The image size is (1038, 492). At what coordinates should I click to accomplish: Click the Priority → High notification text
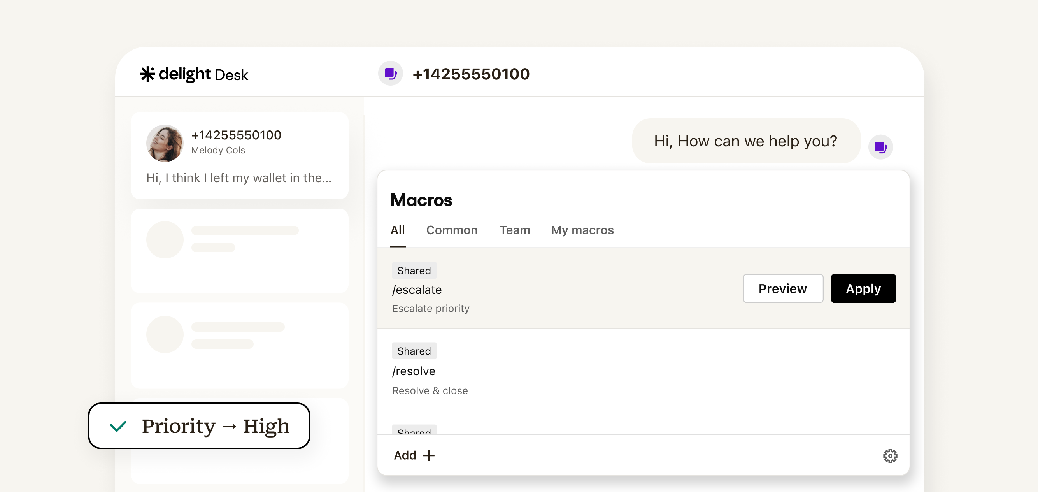pos(216,426)
